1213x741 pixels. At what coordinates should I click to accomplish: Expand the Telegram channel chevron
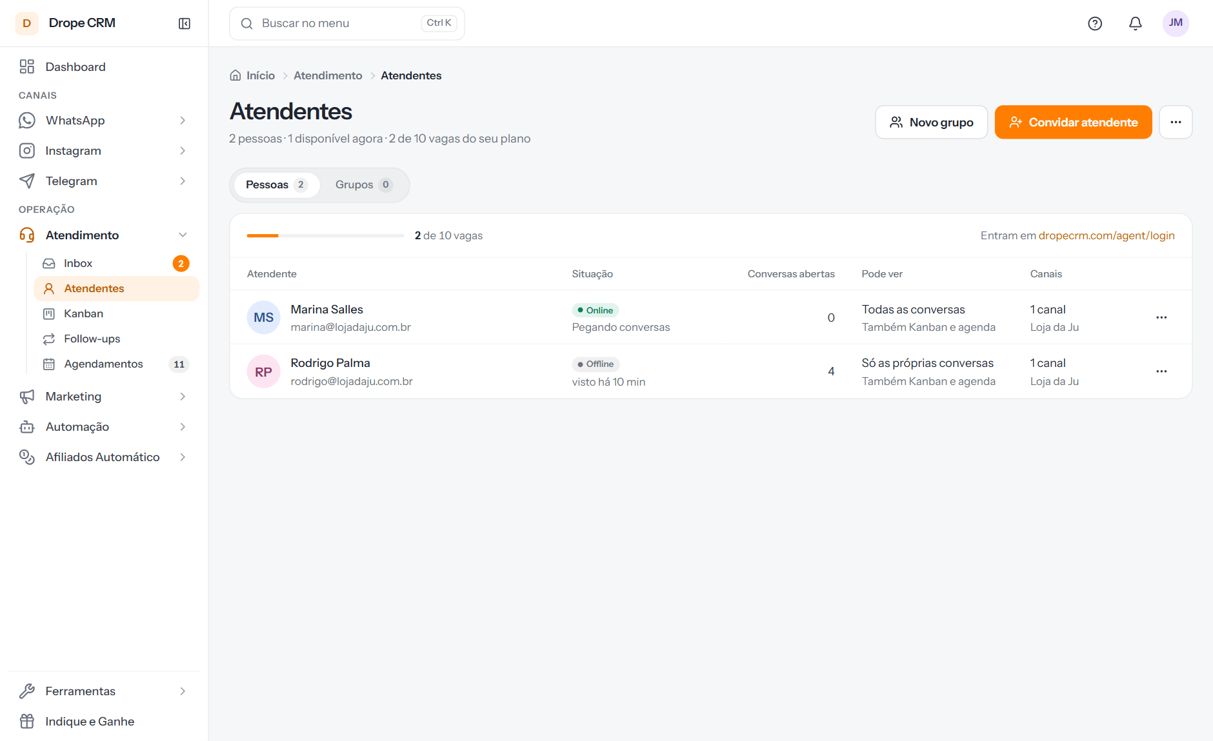click(x=183, y=181)
